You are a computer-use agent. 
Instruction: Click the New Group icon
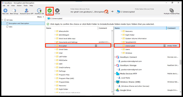coord(14,11)
